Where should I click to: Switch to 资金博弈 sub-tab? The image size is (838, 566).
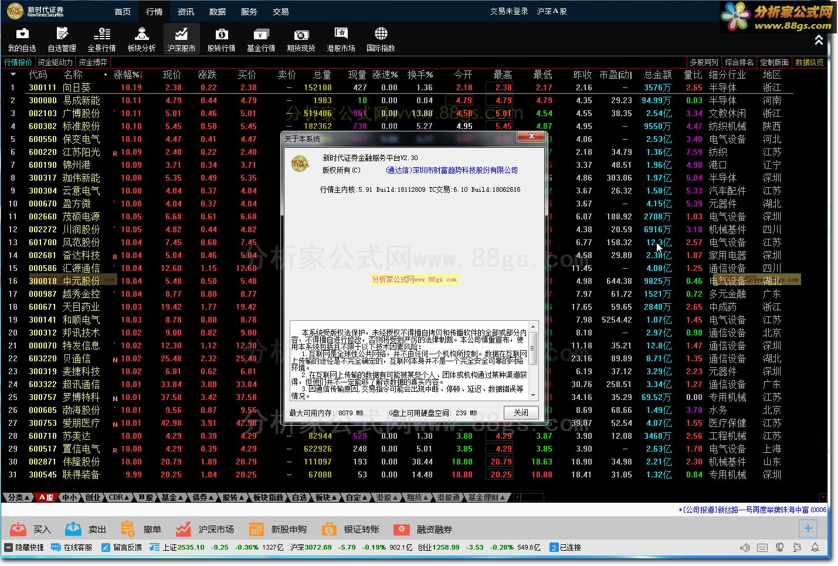93,62
